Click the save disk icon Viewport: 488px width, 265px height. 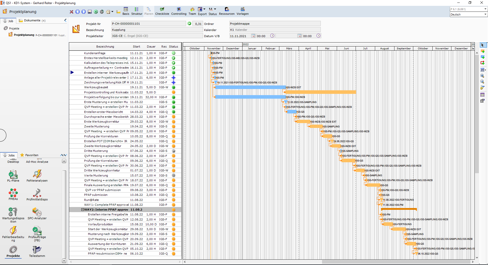pyautogui.click(x=90, y=12)
